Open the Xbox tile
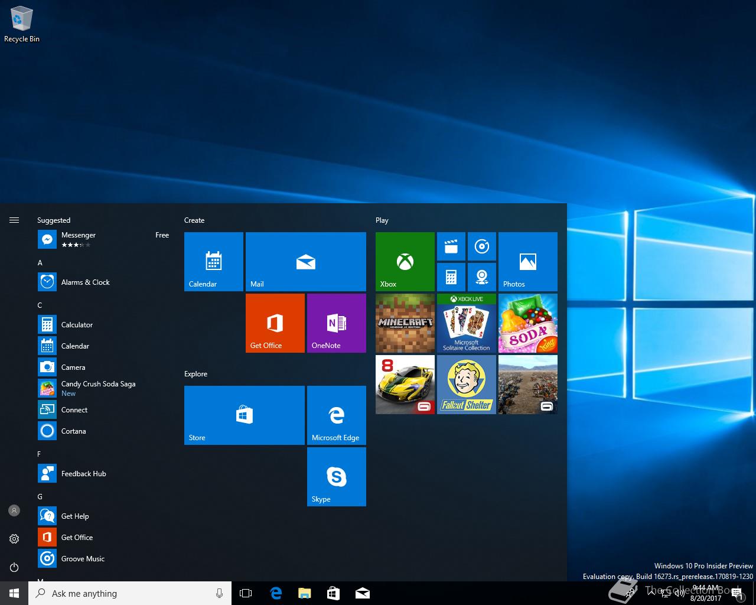This screenshot has height=605, width=756. (405, 261)
